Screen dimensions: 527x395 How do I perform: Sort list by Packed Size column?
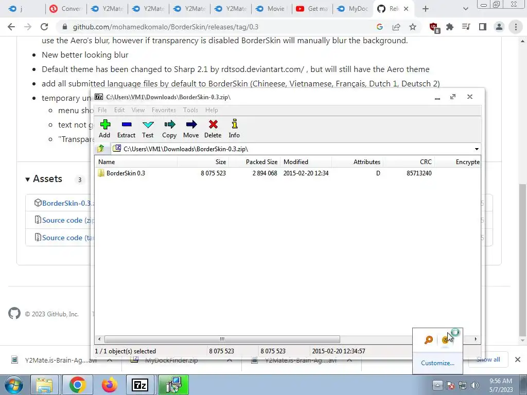click(x=254, y=162)
